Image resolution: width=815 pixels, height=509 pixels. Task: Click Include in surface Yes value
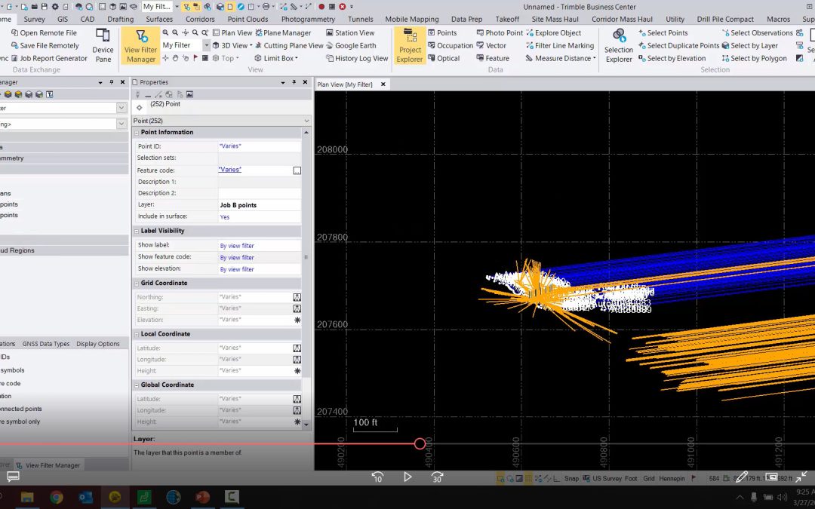coord(225,217)
